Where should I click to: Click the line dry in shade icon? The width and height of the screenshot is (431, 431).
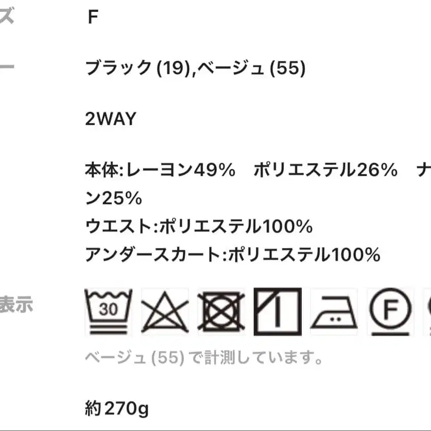[x=278, y=312]
